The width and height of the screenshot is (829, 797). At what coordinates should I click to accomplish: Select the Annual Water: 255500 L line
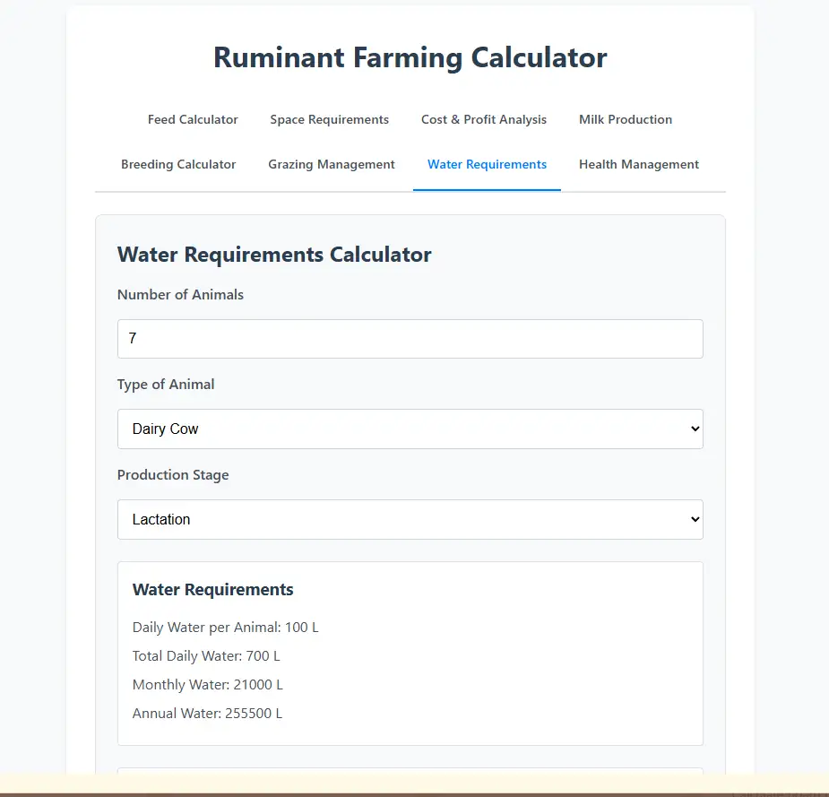coord(207,713)
